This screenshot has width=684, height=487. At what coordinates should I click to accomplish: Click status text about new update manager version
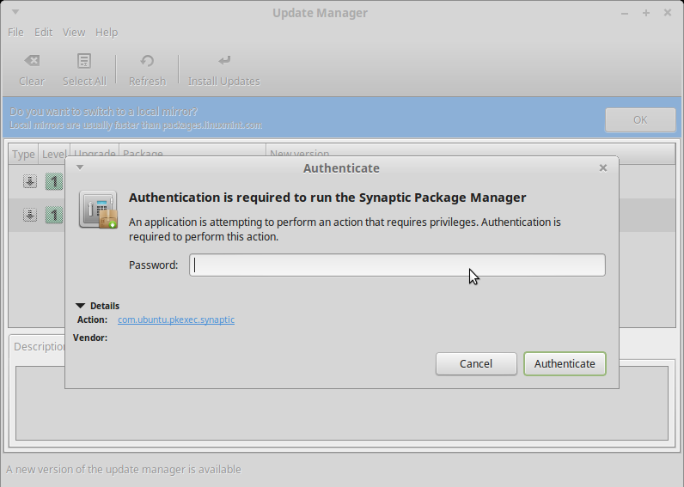coord(124,470)
